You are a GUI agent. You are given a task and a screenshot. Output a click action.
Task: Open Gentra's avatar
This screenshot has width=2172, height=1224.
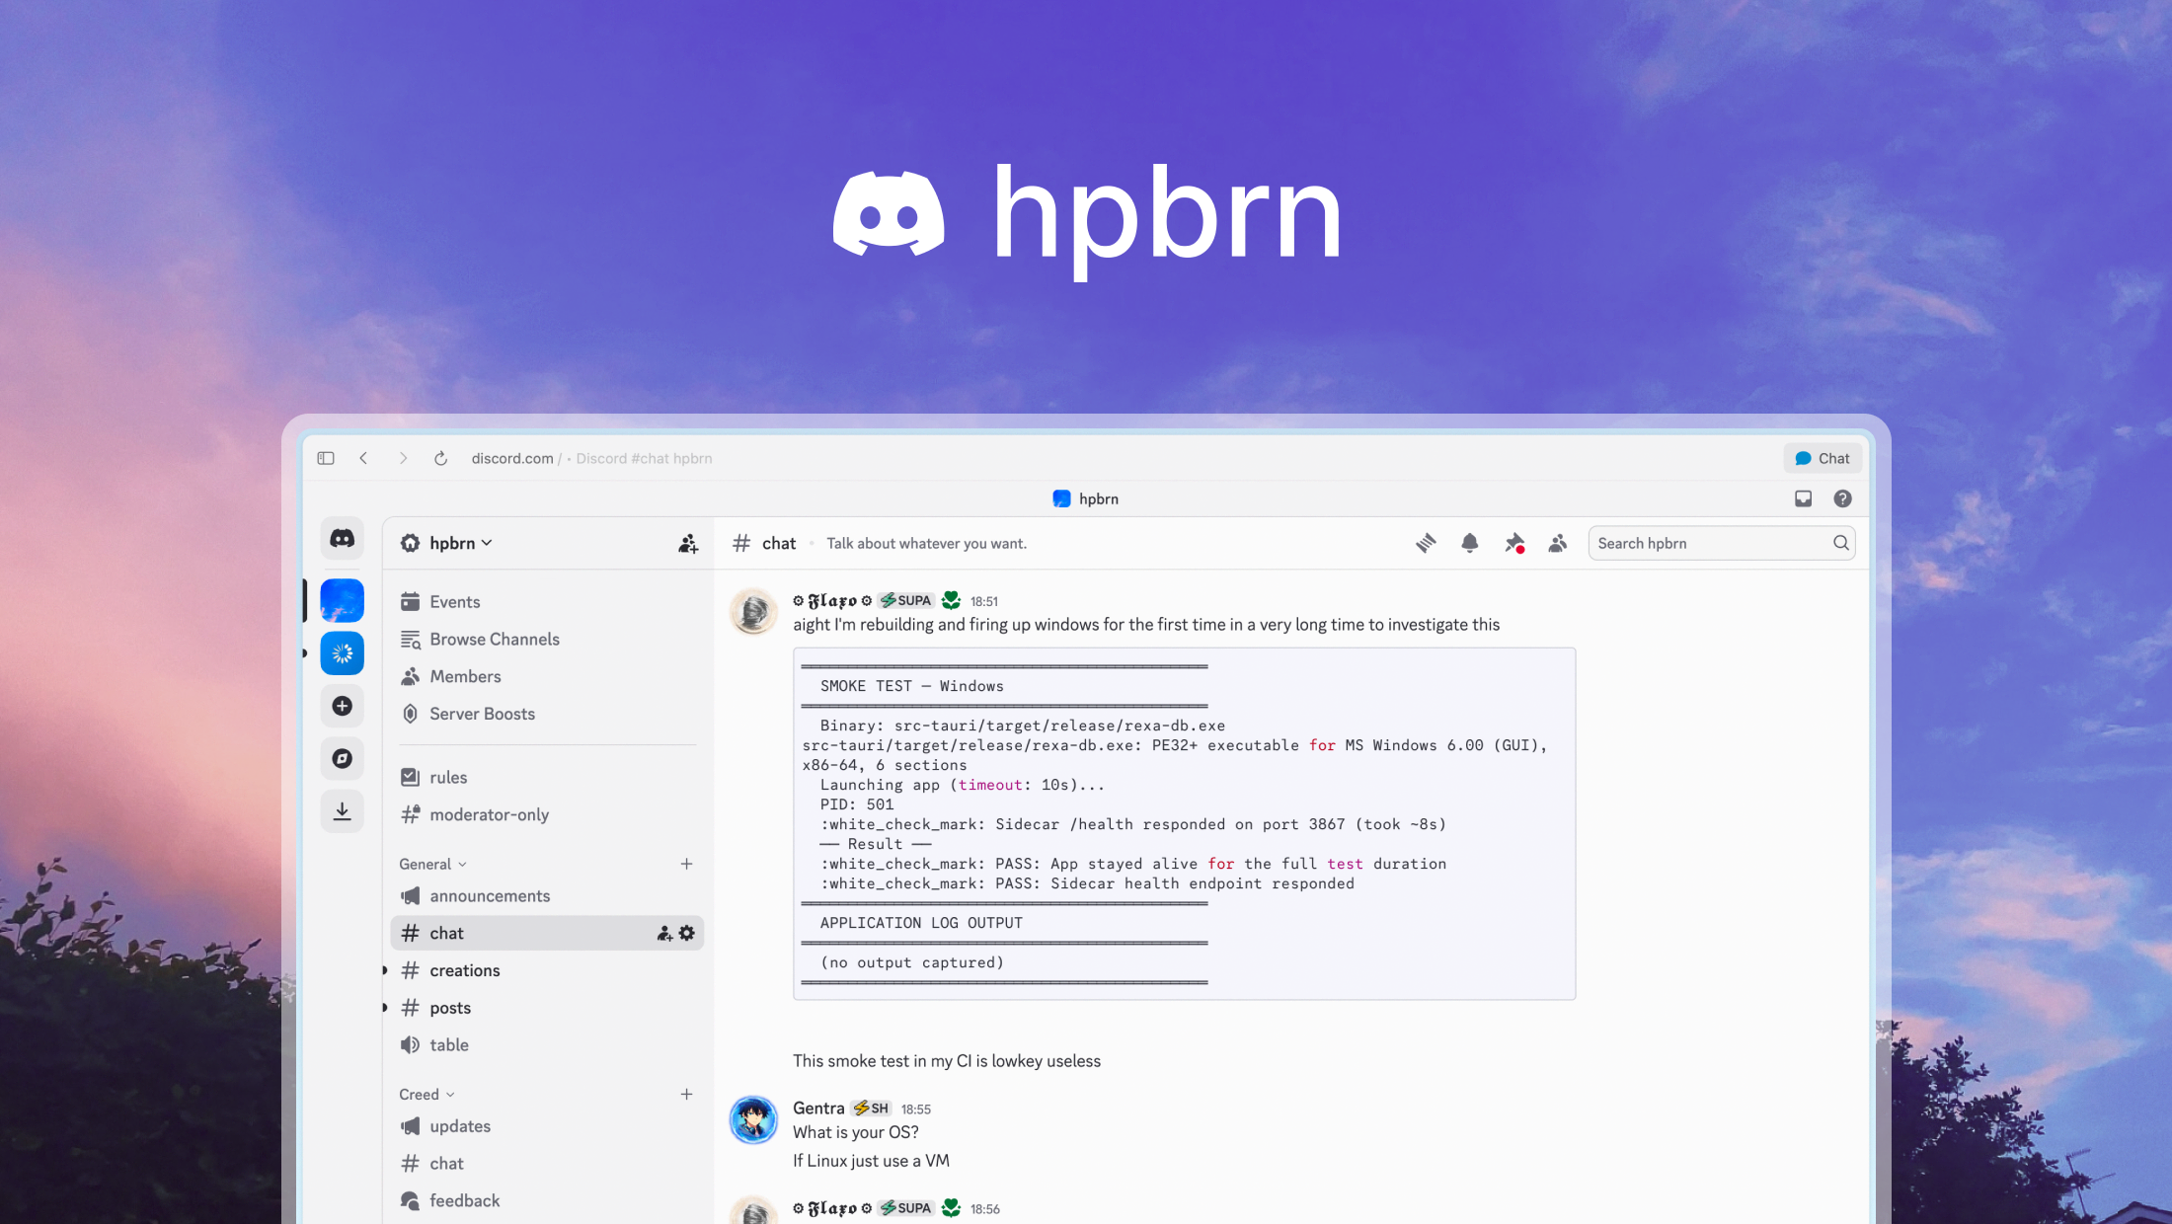tap(753, 1119)
